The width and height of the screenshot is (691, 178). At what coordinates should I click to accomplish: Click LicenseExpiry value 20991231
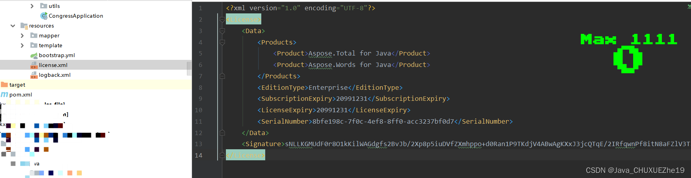click(332, 110)
